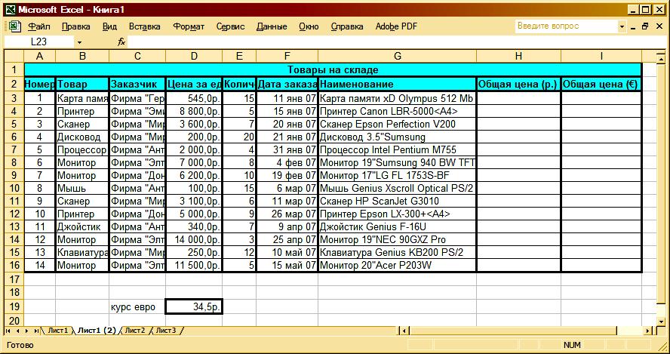Viewport: 670px width, 354px height.
Task: Switch to the Лист1 sheet tab
Action: pyautogui.click(x=57, y=331)
